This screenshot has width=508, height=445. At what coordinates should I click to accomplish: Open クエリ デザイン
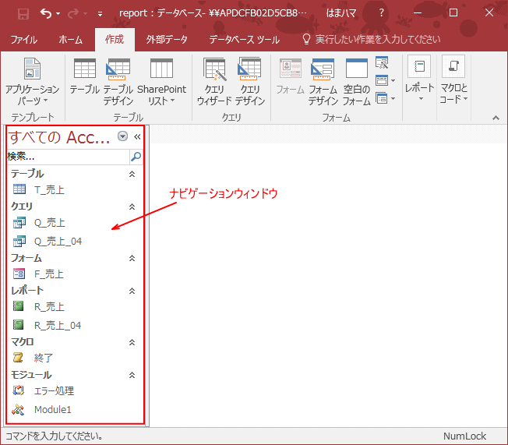tap(250, 81)
